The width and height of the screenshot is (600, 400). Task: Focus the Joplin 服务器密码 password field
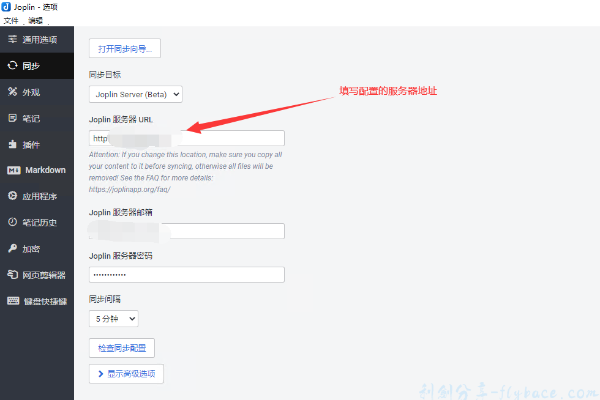pyautogui.click(x=186, y=274)
